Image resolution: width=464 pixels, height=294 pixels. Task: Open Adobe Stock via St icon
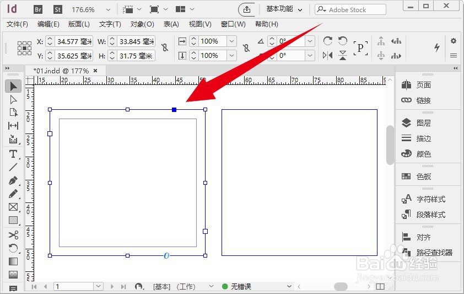[58, 9]
